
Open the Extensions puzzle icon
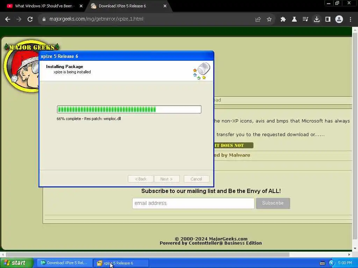[283, 20]
